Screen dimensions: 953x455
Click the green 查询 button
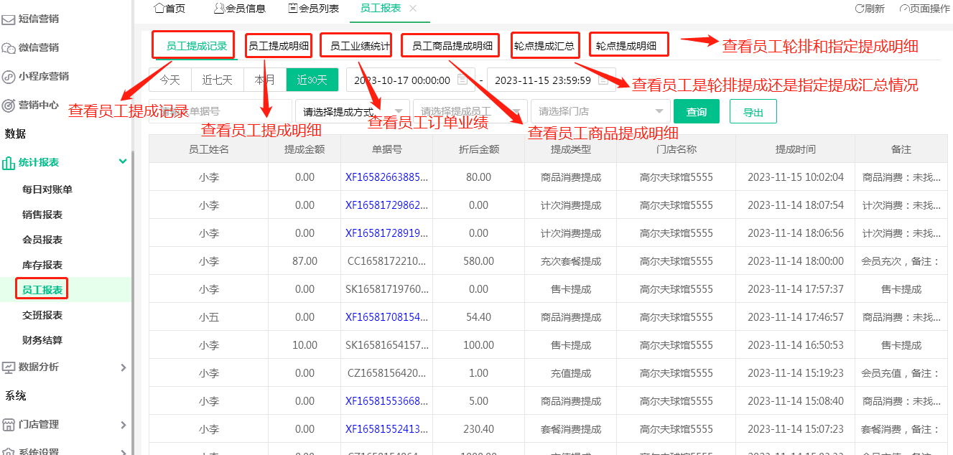pyautogui.click(x=696, y=111)
